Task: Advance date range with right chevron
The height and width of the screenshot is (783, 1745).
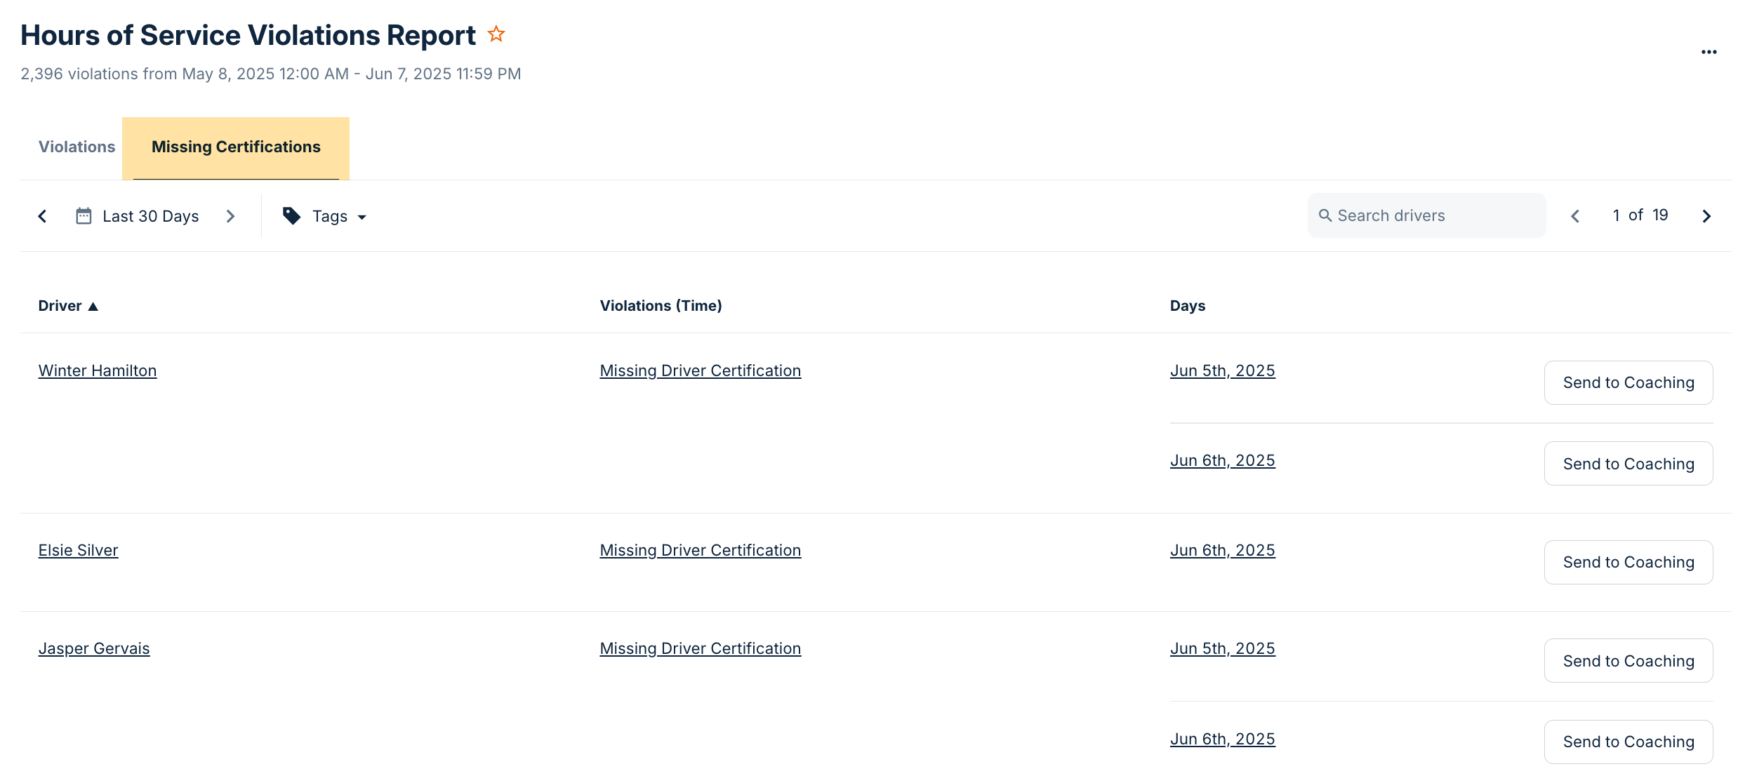Action: pos(230,215)
